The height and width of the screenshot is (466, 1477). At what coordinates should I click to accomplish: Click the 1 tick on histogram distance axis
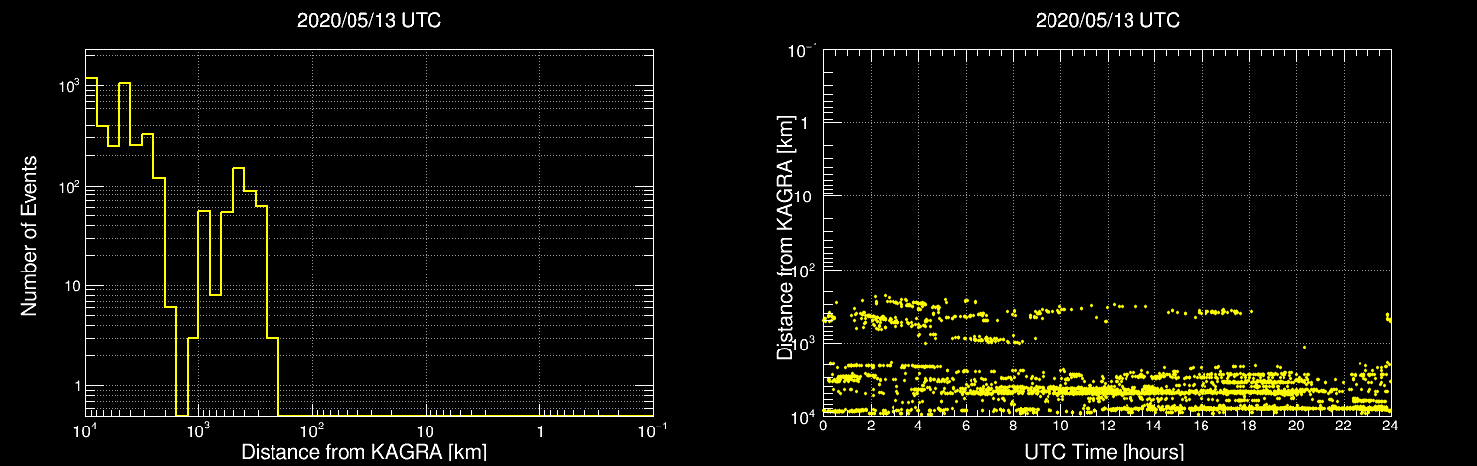[x=539, y=432]
